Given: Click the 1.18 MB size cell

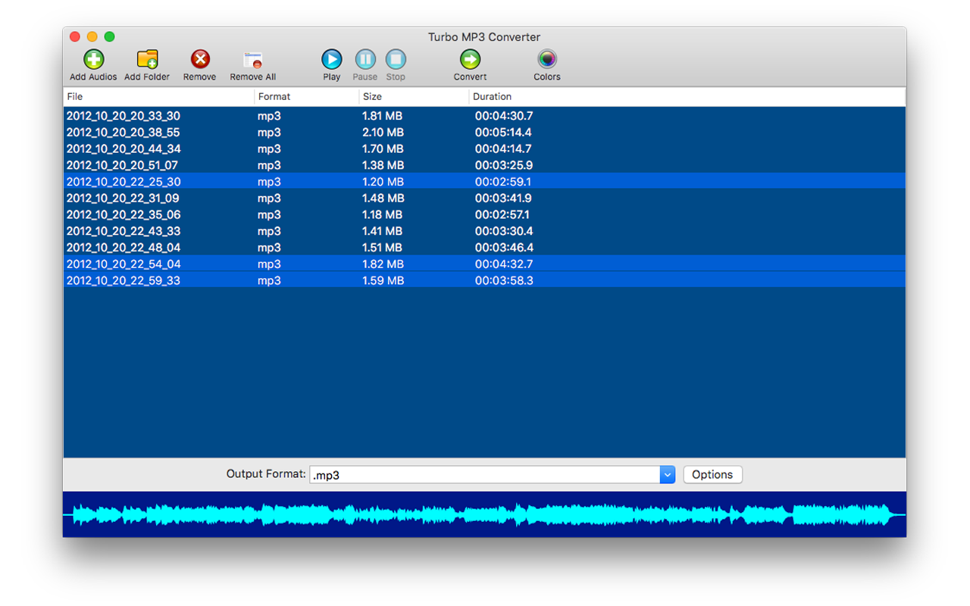Looking at the screenshot, I should (x=383, y=215).
